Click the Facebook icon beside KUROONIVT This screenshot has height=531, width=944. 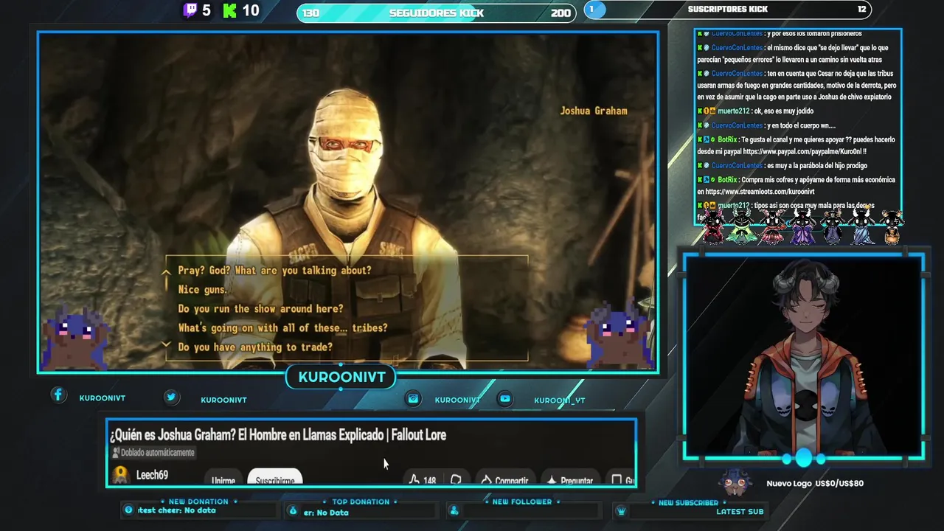click(58, 395)
